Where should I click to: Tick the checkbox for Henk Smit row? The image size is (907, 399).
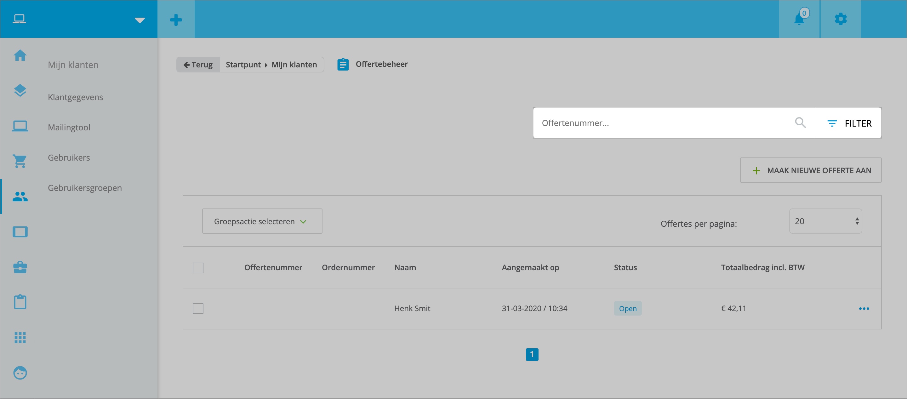pyautogui.click(x=198, y=309)
